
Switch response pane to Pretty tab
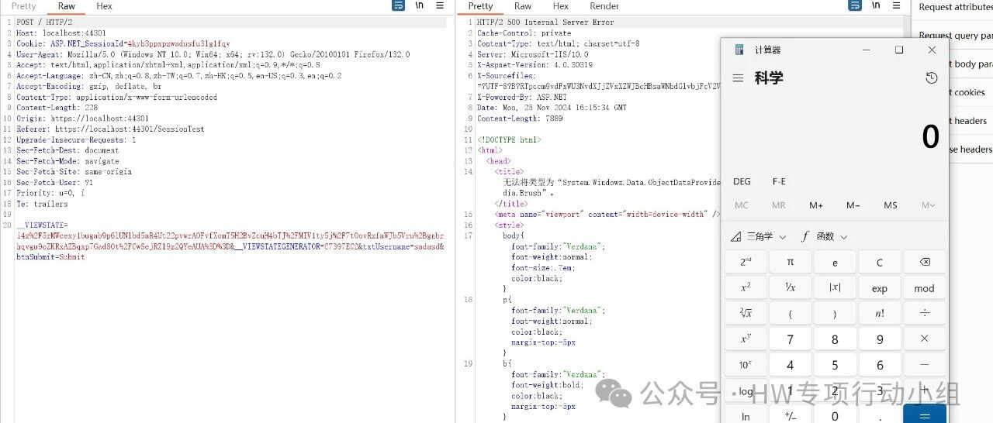pyautogui.click(x=481, y=5)
